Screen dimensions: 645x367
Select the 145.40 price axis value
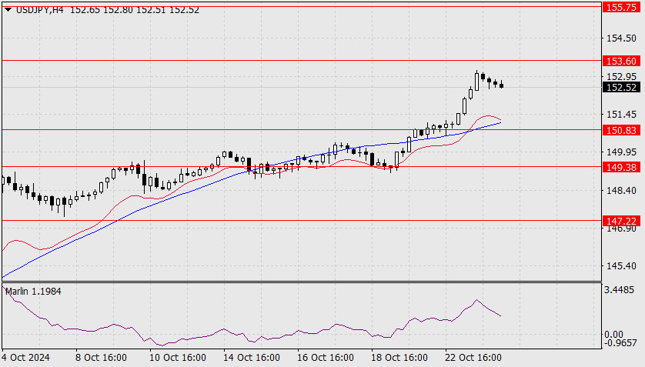621,266
